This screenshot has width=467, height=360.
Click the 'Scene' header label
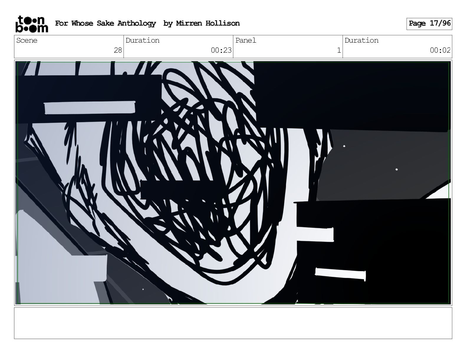[27, 40]
